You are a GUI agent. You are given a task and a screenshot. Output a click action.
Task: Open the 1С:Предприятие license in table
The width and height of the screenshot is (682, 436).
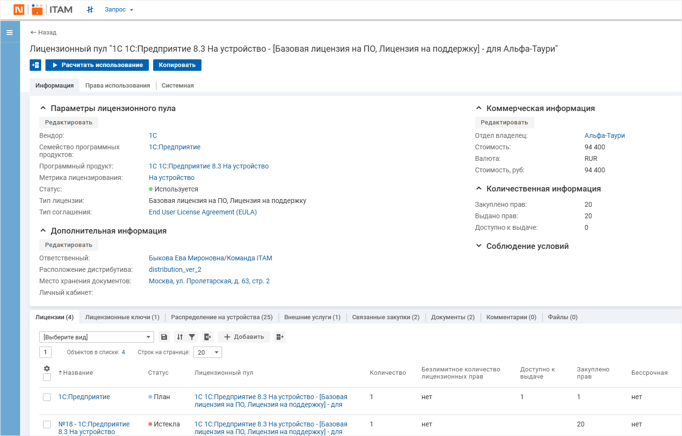coord(84,397)
